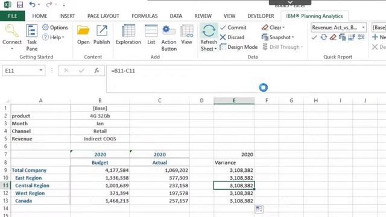Click the Budget value 1,468,213
The height and width of the screenshot is (217, 386).
[100, 201]
